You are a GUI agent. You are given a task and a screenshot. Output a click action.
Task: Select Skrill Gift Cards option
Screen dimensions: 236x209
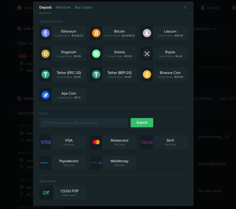(164, 142)
